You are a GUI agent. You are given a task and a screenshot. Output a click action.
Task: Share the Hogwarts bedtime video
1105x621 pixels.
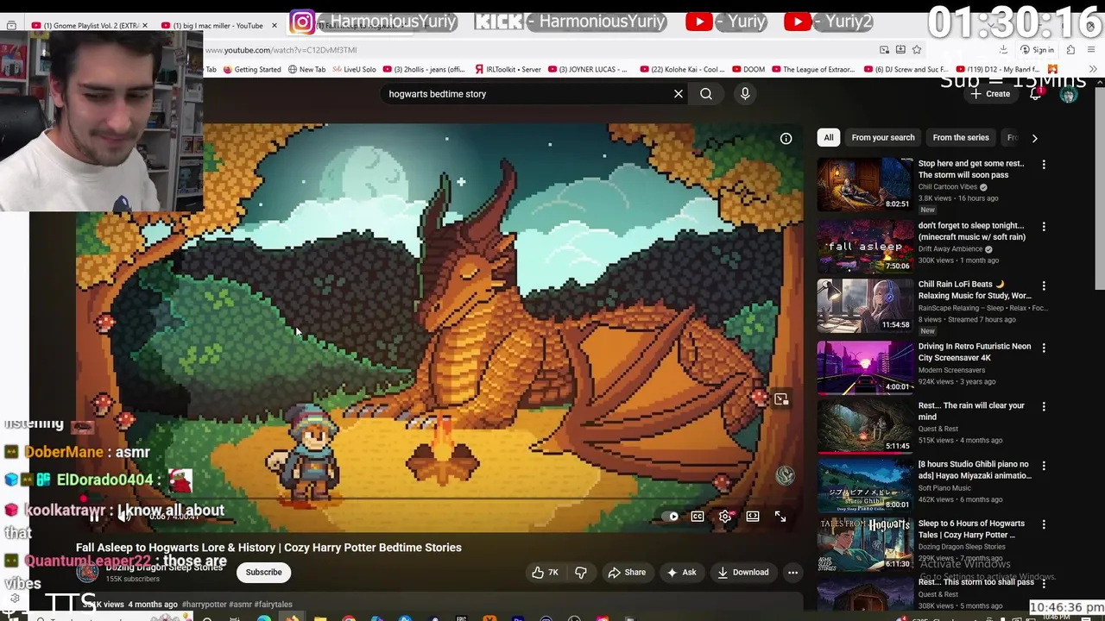click(627, 573)
